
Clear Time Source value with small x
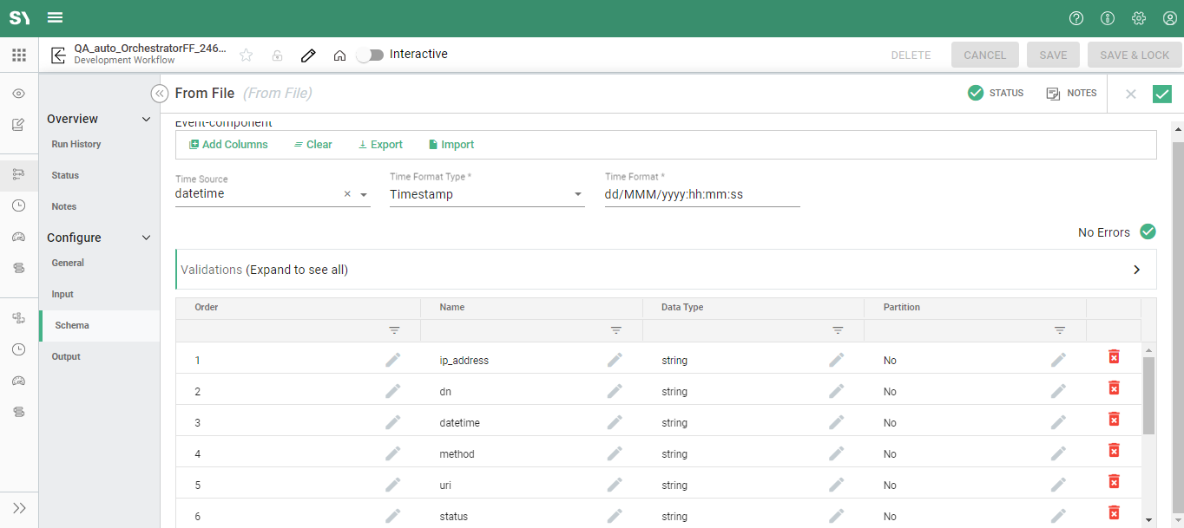[x=347, y=194]
